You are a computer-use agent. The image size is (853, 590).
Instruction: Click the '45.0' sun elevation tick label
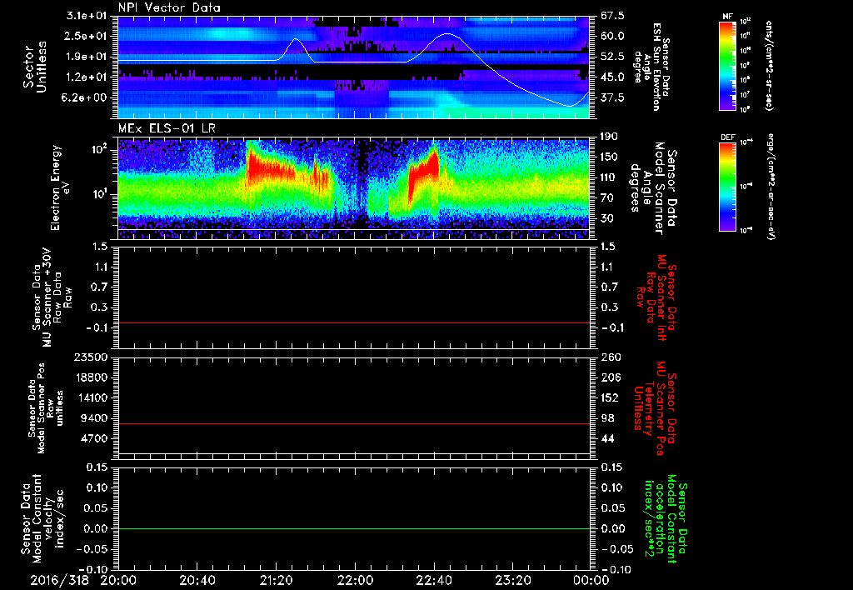click(612, 77)
